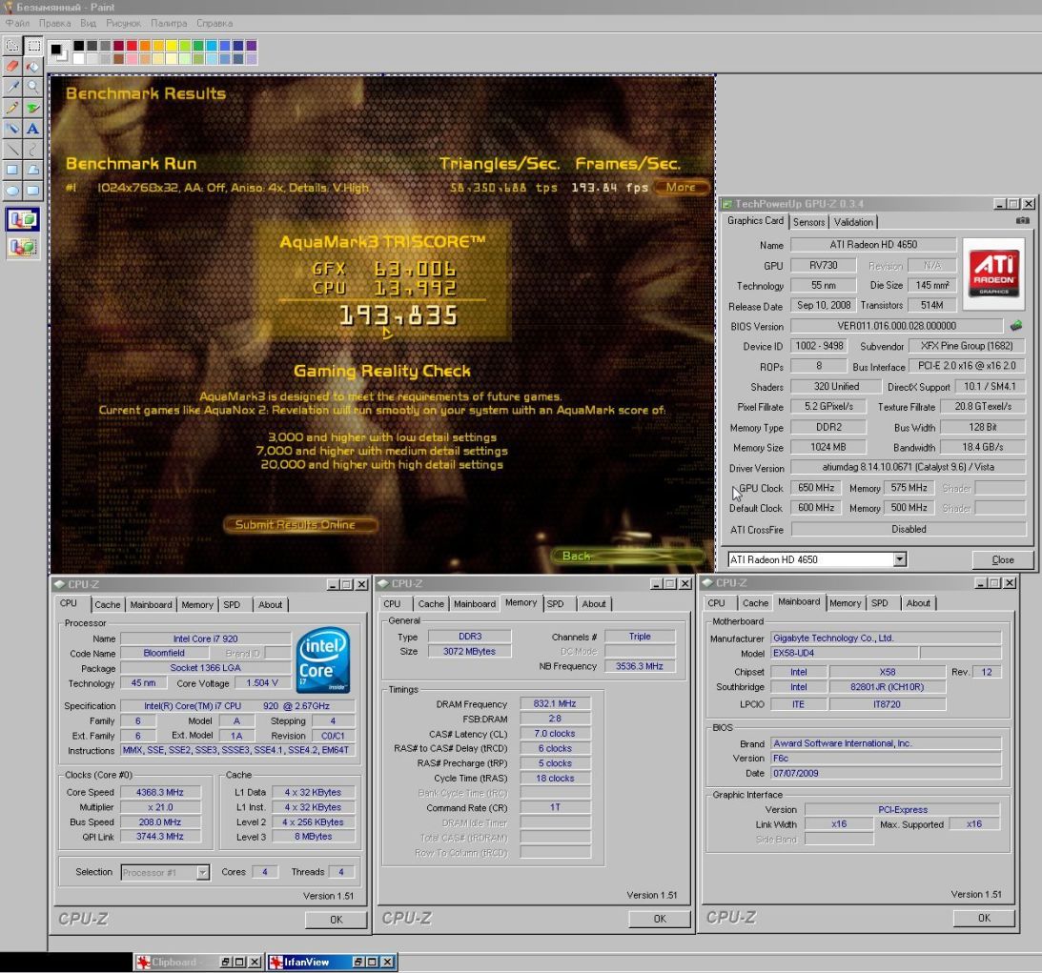
Task: Open the Файл menu
Action: click(x=17, y=23)
